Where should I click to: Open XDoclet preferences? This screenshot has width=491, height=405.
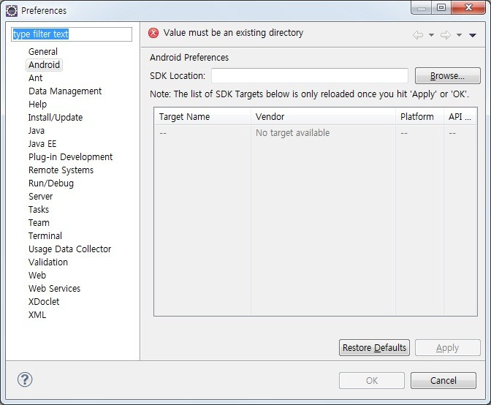pos(44,302)
